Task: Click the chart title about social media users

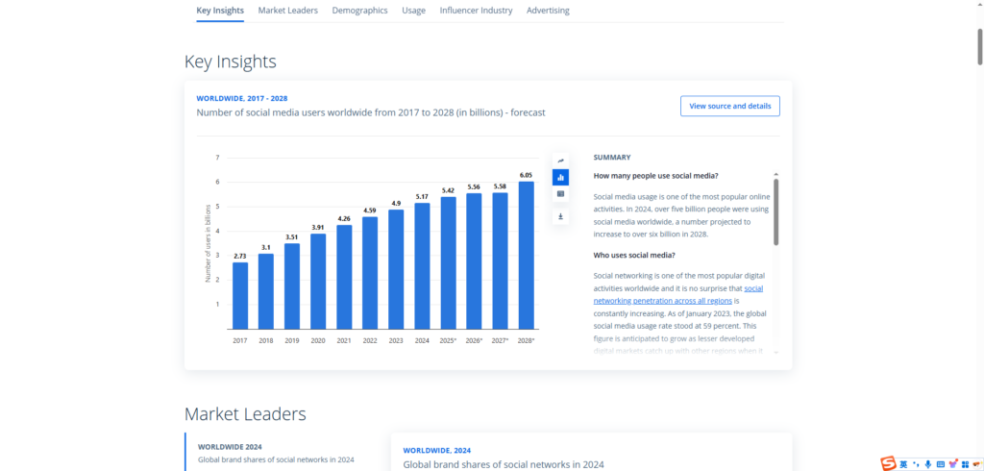Action: pos(371,112)
